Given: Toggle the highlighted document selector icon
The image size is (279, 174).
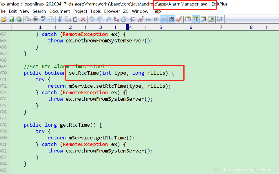Looking at the screenshot, I should pyautogui.click(x=196, y=19).
